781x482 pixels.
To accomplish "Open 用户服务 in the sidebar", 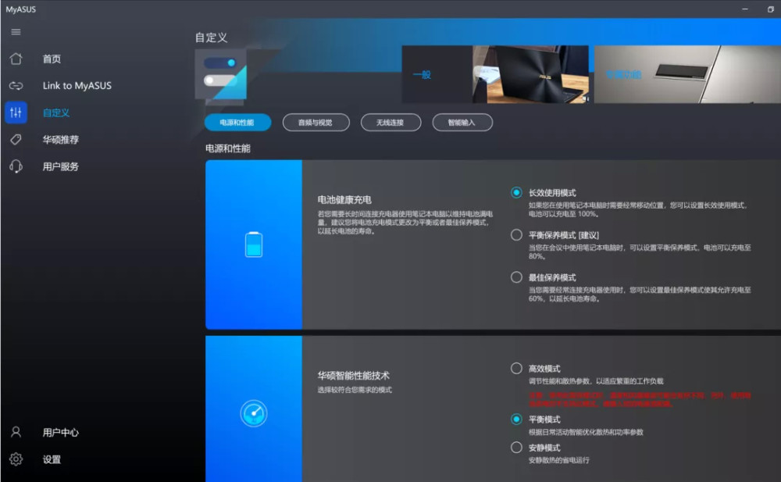I will 61,166.
